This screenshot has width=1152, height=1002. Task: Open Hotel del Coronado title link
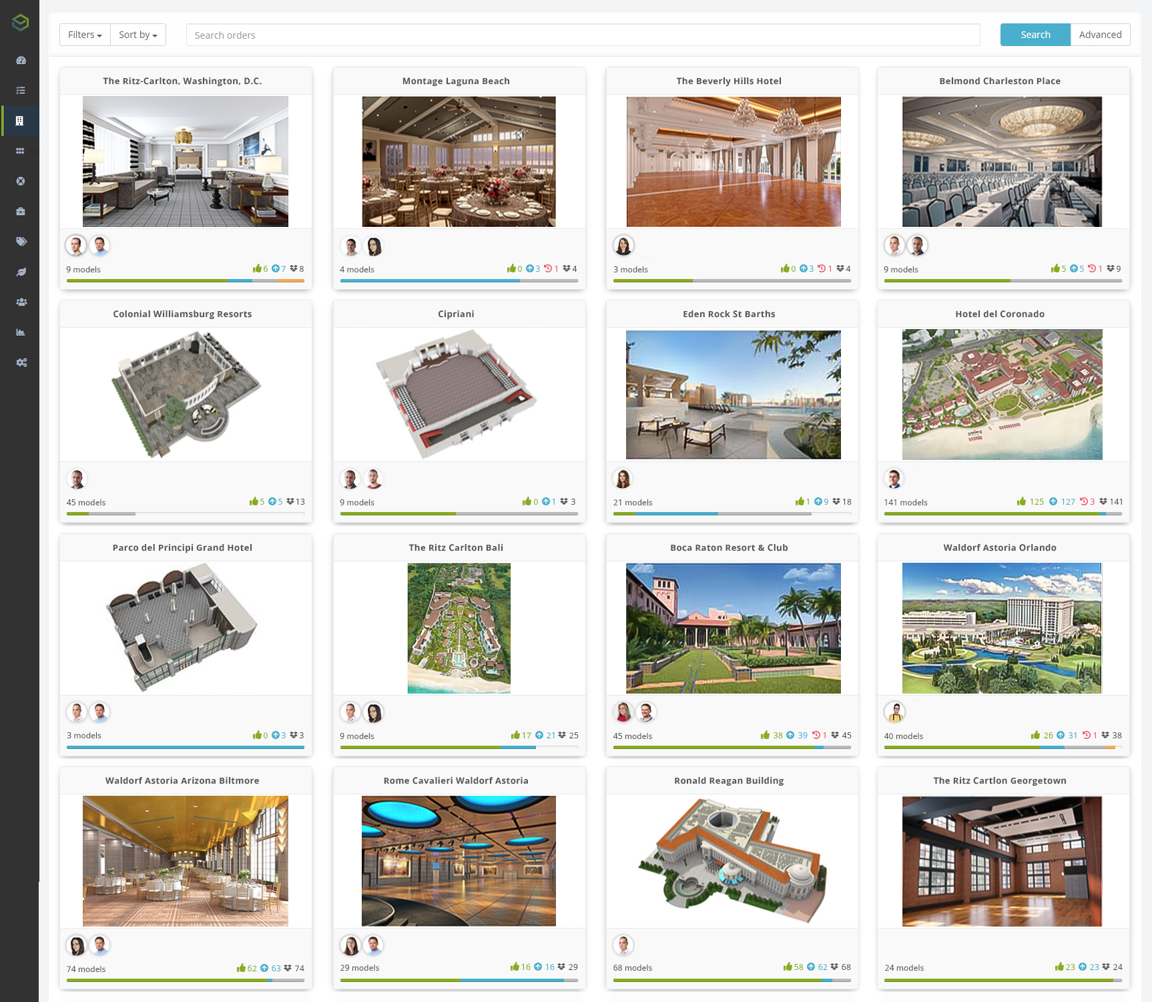(1000, 314)
